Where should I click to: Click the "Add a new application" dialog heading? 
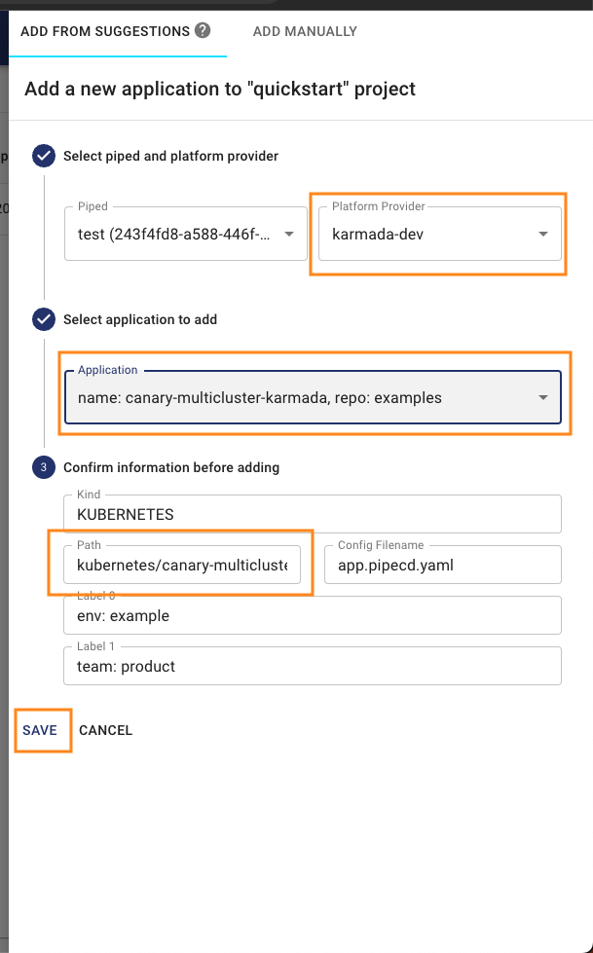(x=220, y=90)
